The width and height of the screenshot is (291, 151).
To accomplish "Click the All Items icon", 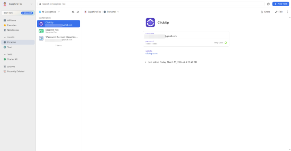I will pyautogui.click(x=5, y=20).
